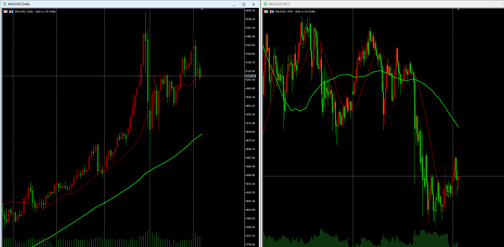Click the highlighted 5087.82 current price label
This screenshot has height=247, width=504.
point(250,76)
